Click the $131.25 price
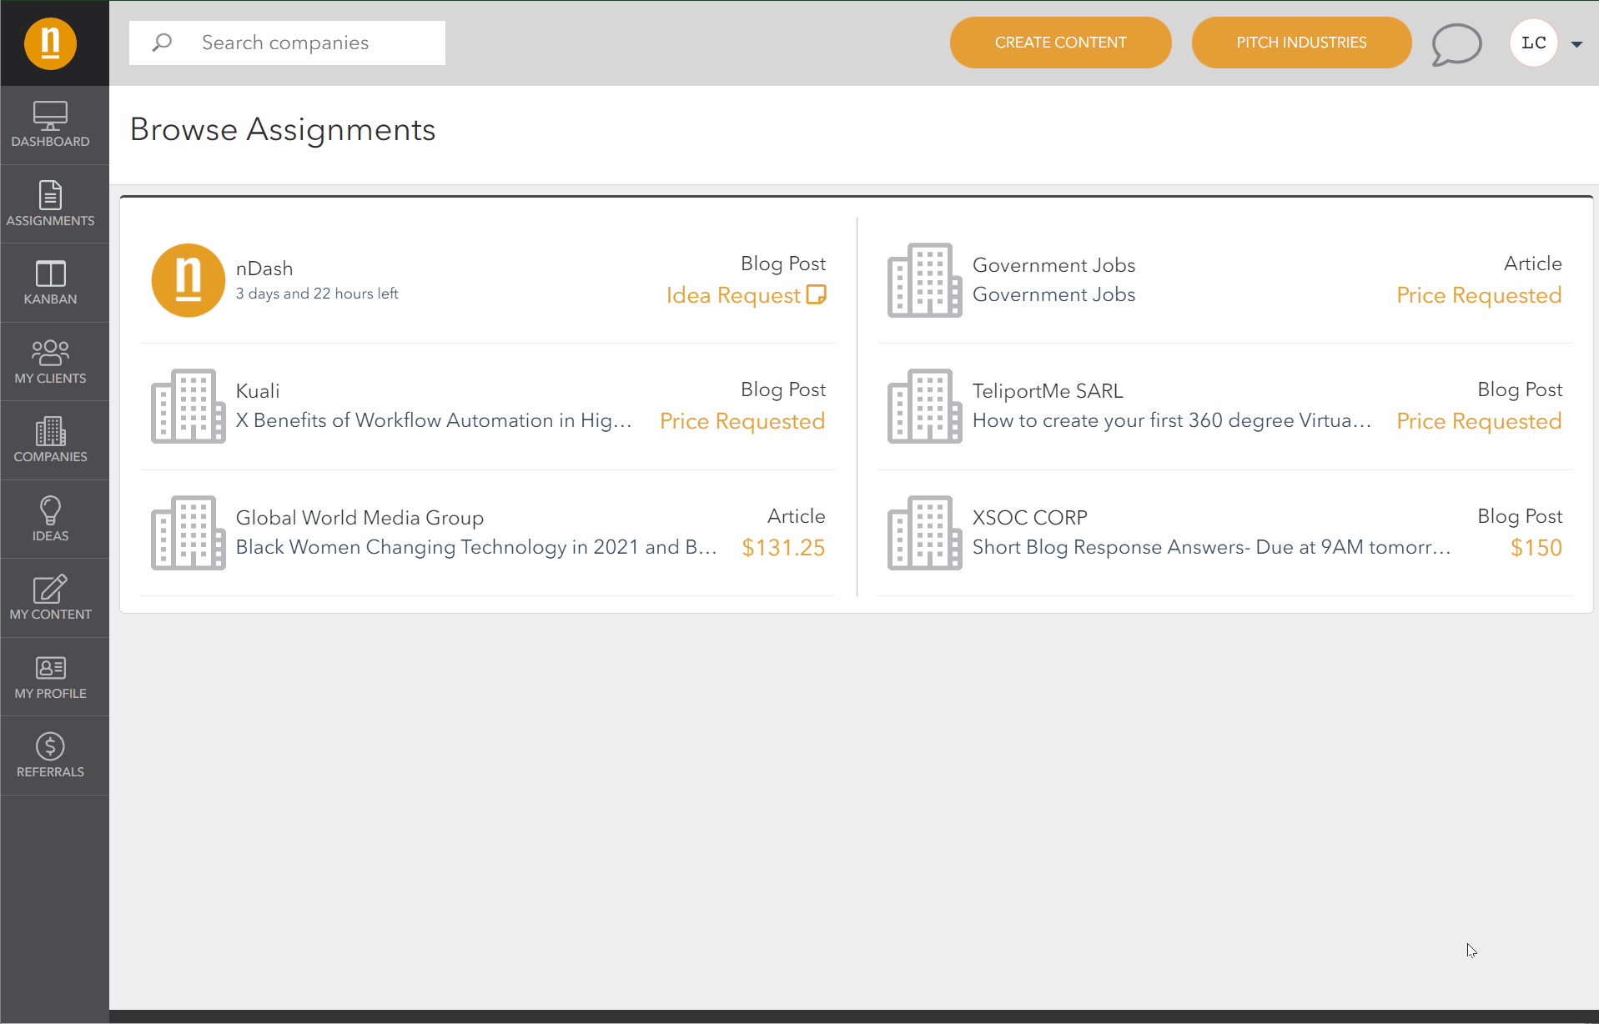Image resolution: width=1599 pixels, height=1024 pixels. point(783,548)
